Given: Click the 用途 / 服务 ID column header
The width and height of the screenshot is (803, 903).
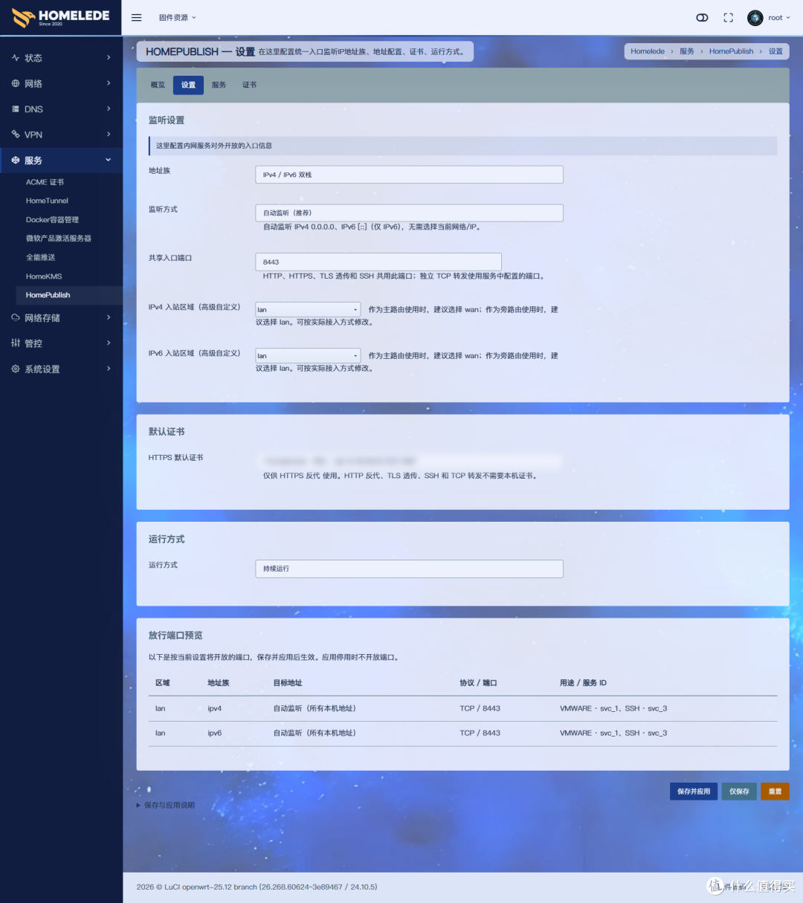Looking at the screenshot, I should 583,683.
